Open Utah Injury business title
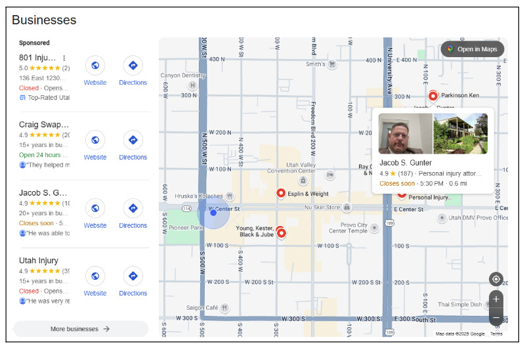The image size is (527, 348). [39, 261]
